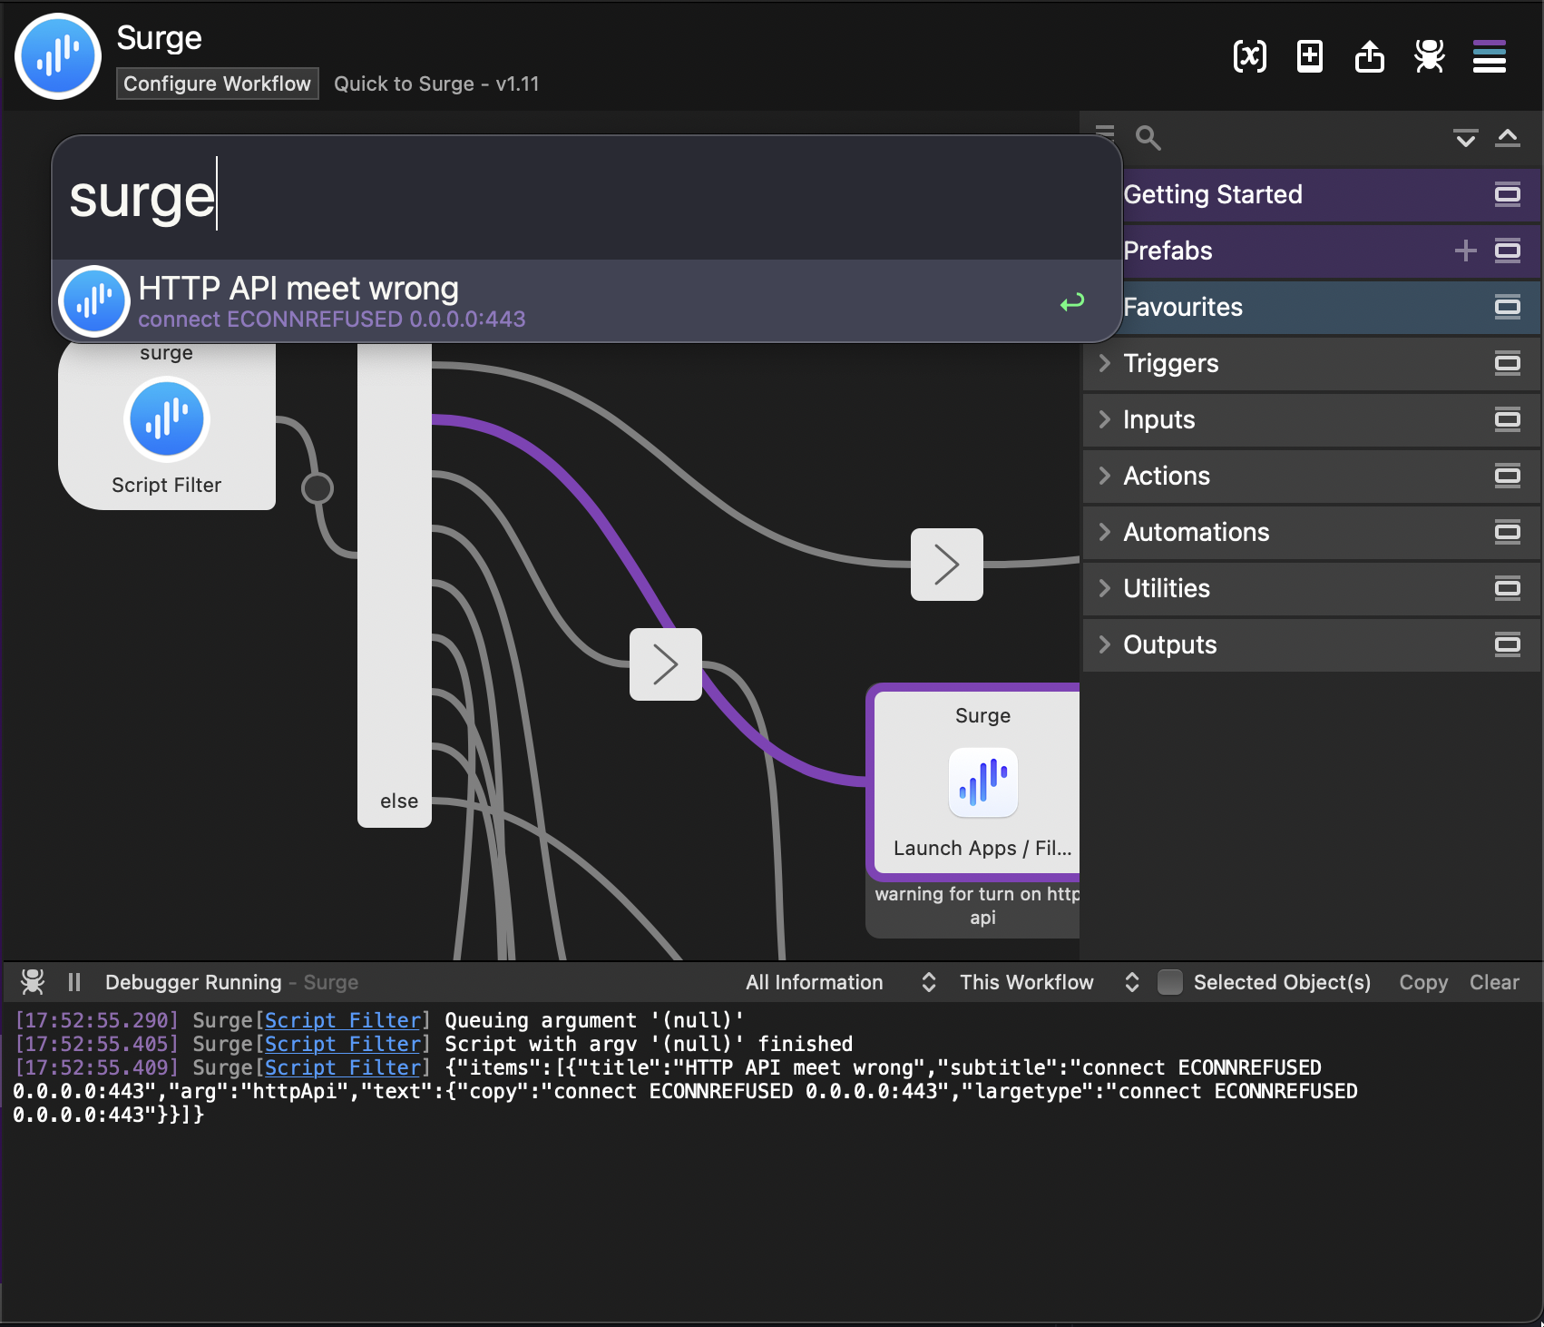Viewport: 1544px width, 1327px height.
Task: Open the Favourites palette section
Action: [1311, 307]
